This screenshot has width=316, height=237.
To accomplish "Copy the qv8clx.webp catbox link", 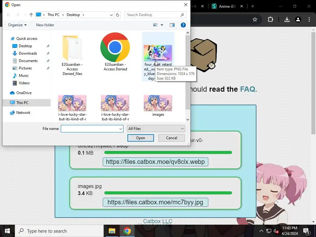I will (x=156, y=162).
